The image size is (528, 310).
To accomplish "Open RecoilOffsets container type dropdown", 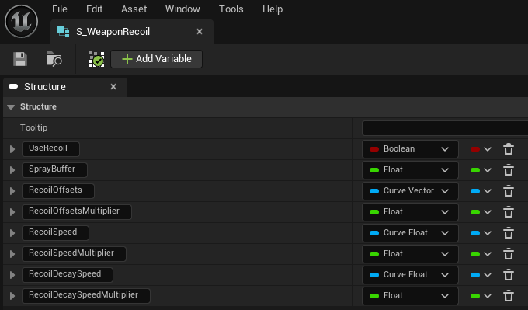I will pos(481,191).
